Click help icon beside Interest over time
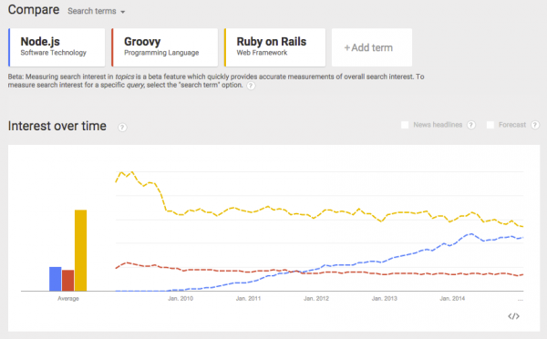Screen dimensions: 547x339 click(x=122, y=128)
